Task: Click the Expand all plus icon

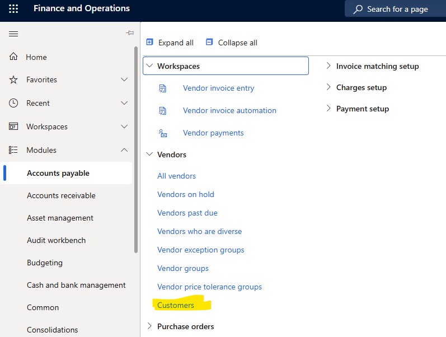Action: click(x=149, y=42)
